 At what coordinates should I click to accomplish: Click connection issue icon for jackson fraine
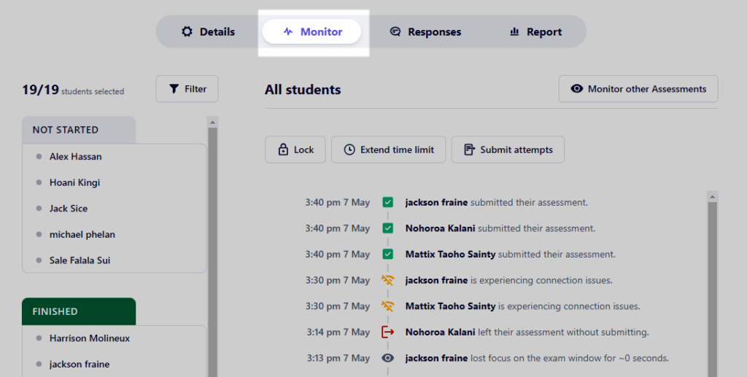[x=388, y=280]
